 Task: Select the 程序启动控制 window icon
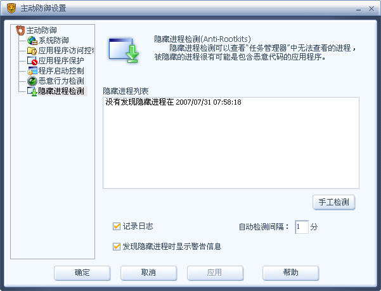(x=32, y=70)
